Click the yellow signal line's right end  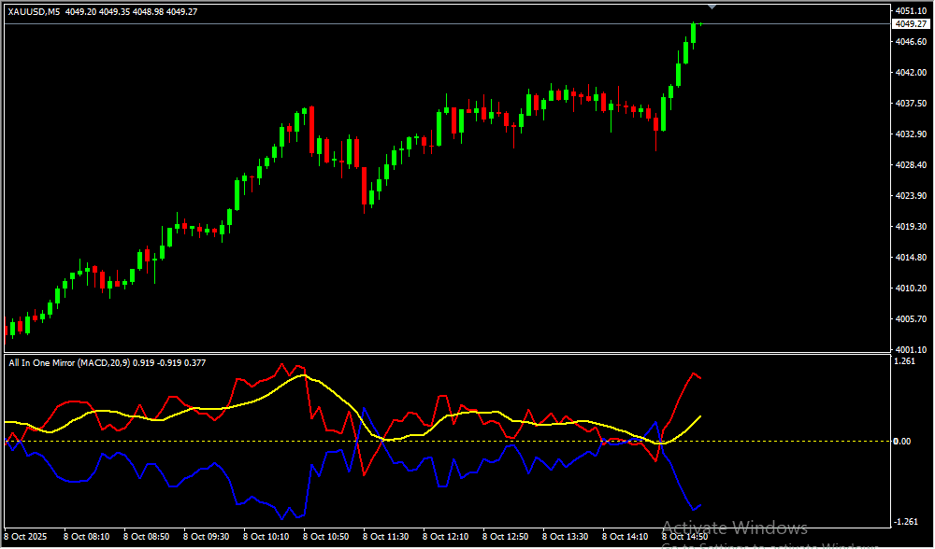700,415
